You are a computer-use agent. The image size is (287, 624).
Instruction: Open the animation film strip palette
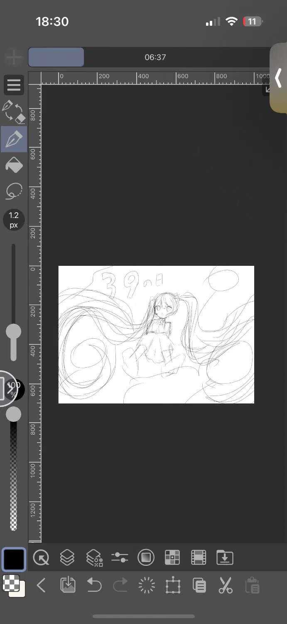[199, 557]
